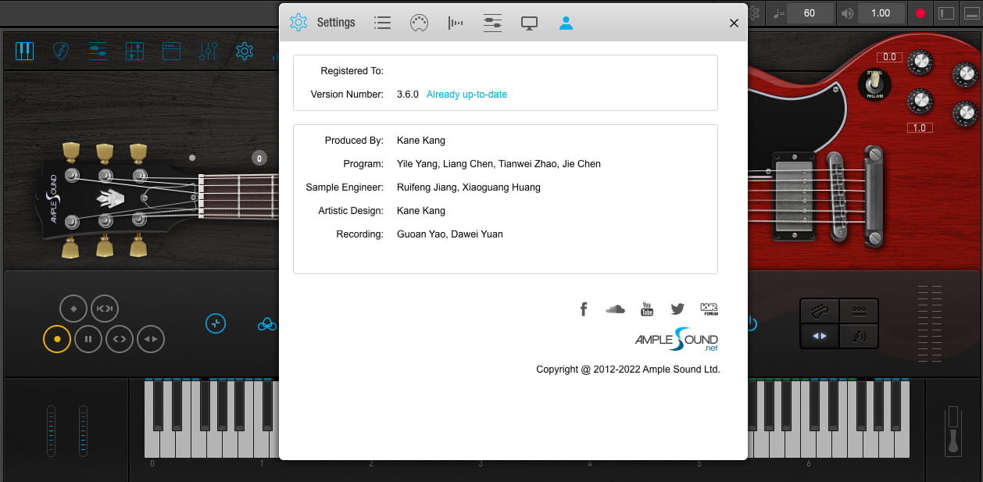Open the list tab in Settings header

(382, 23)
